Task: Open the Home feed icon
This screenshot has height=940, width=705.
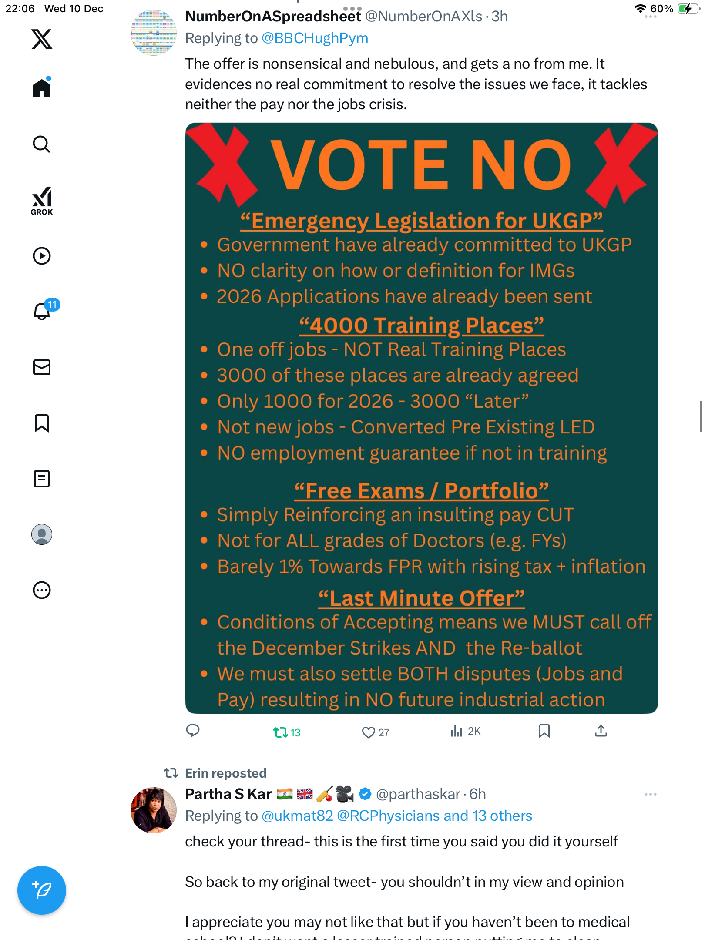Action: pyautogui.click(x=42, y=88)
